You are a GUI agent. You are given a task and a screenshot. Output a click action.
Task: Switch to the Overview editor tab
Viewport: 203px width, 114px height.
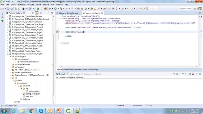point(78,70)
